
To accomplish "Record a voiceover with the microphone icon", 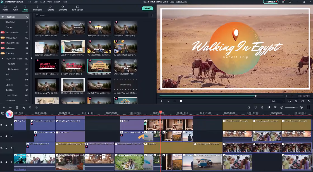I will click(x=262, y=107).
